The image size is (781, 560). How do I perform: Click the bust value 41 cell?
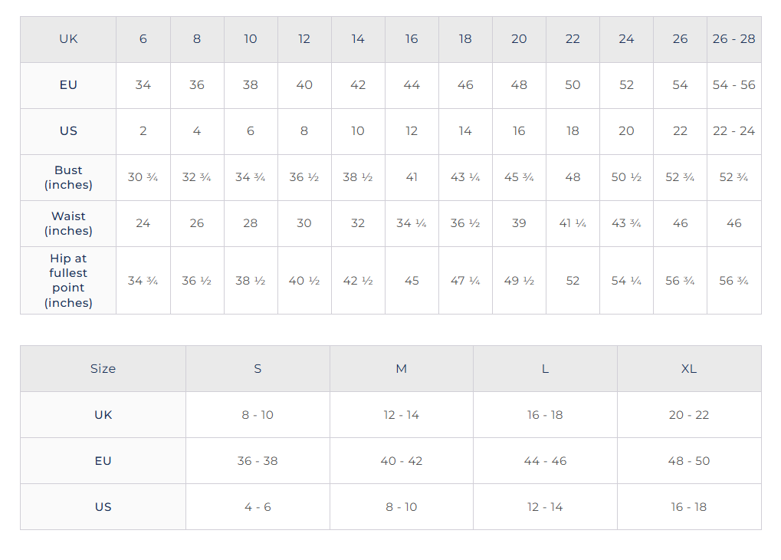(x=412, y=177)
